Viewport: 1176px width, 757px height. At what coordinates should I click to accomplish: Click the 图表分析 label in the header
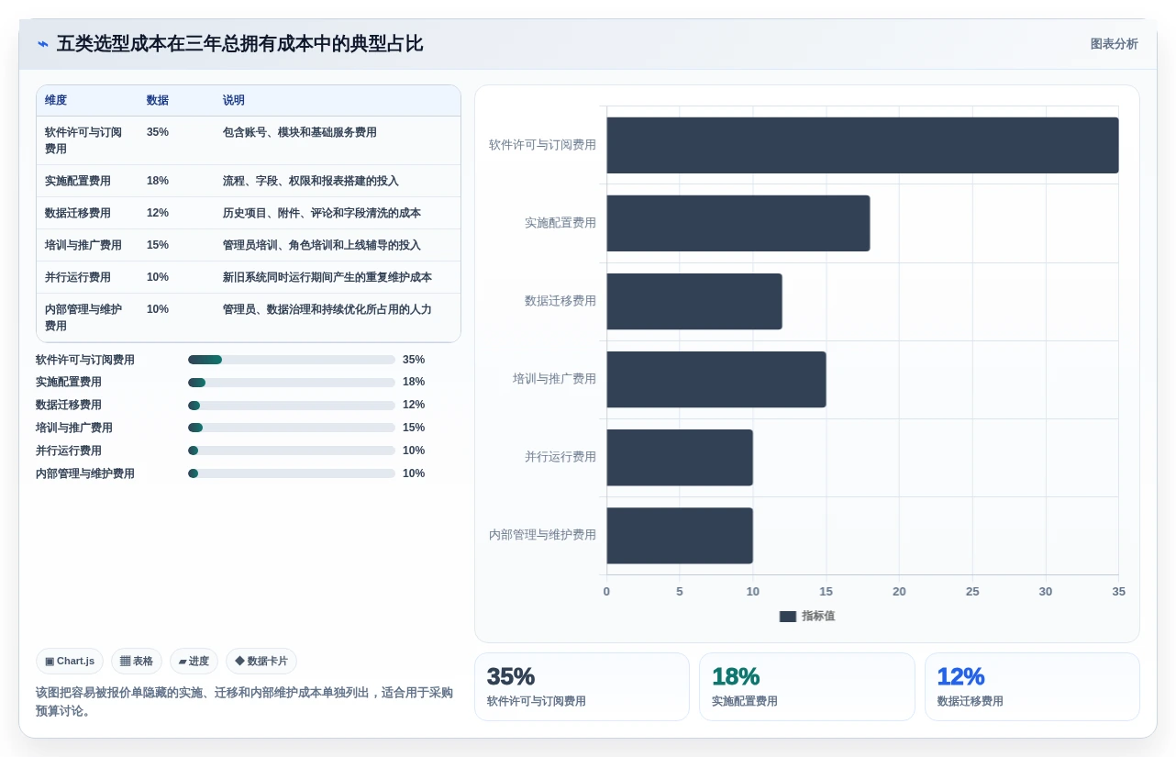coord(1114,44)
